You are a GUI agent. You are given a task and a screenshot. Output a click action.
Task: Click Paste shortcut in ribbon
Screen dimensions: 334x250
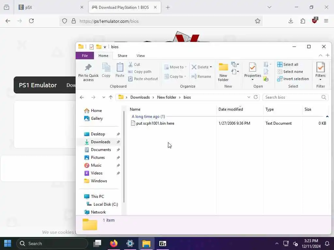[143, 79]
